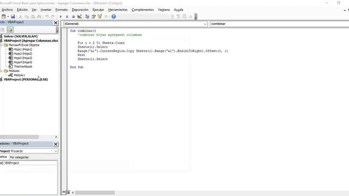Screen dimensions: 349x196
Task: Click View Object icon in project panel
Action: click(2, 29)
